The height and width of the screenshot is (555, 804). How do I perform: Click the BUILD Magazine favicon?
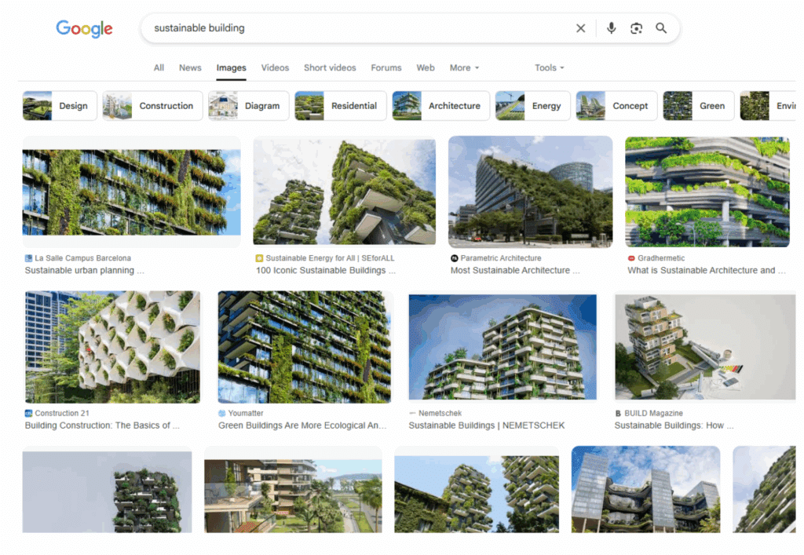click(619, 413)
